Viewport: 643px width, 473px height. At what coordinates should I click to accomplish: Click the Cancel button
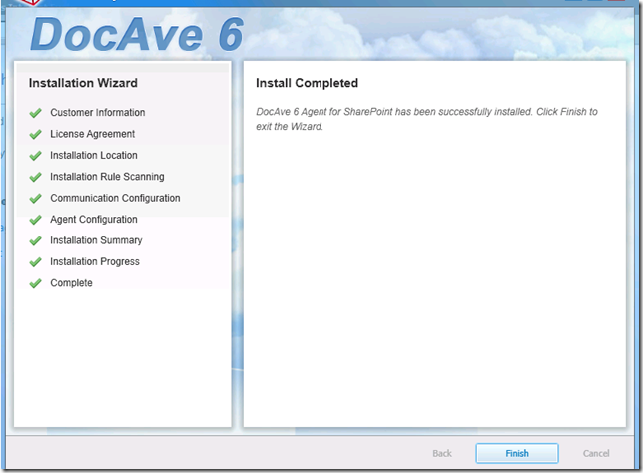tap(596, 453)
